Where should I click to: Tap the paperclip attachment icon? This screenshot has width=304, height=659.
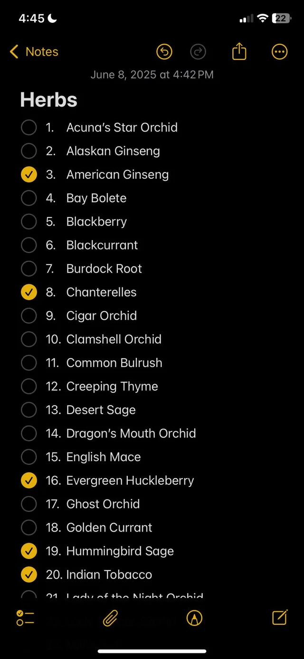point(110,618)
